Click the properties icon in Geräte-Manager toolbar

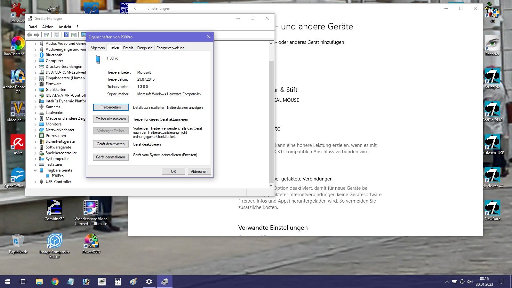pos(57,35)
